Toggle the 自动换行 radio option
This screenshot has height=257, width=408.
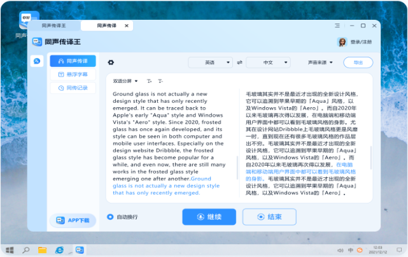(x=110, y=217)
